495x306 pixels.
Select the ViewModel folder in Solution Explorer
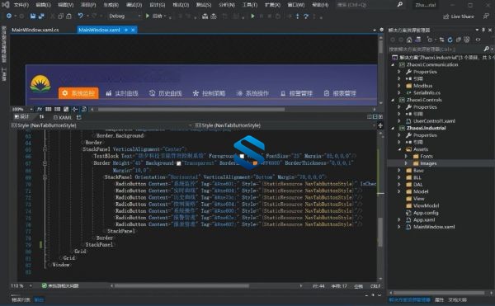pyautogui.click(x=426, y=205)
